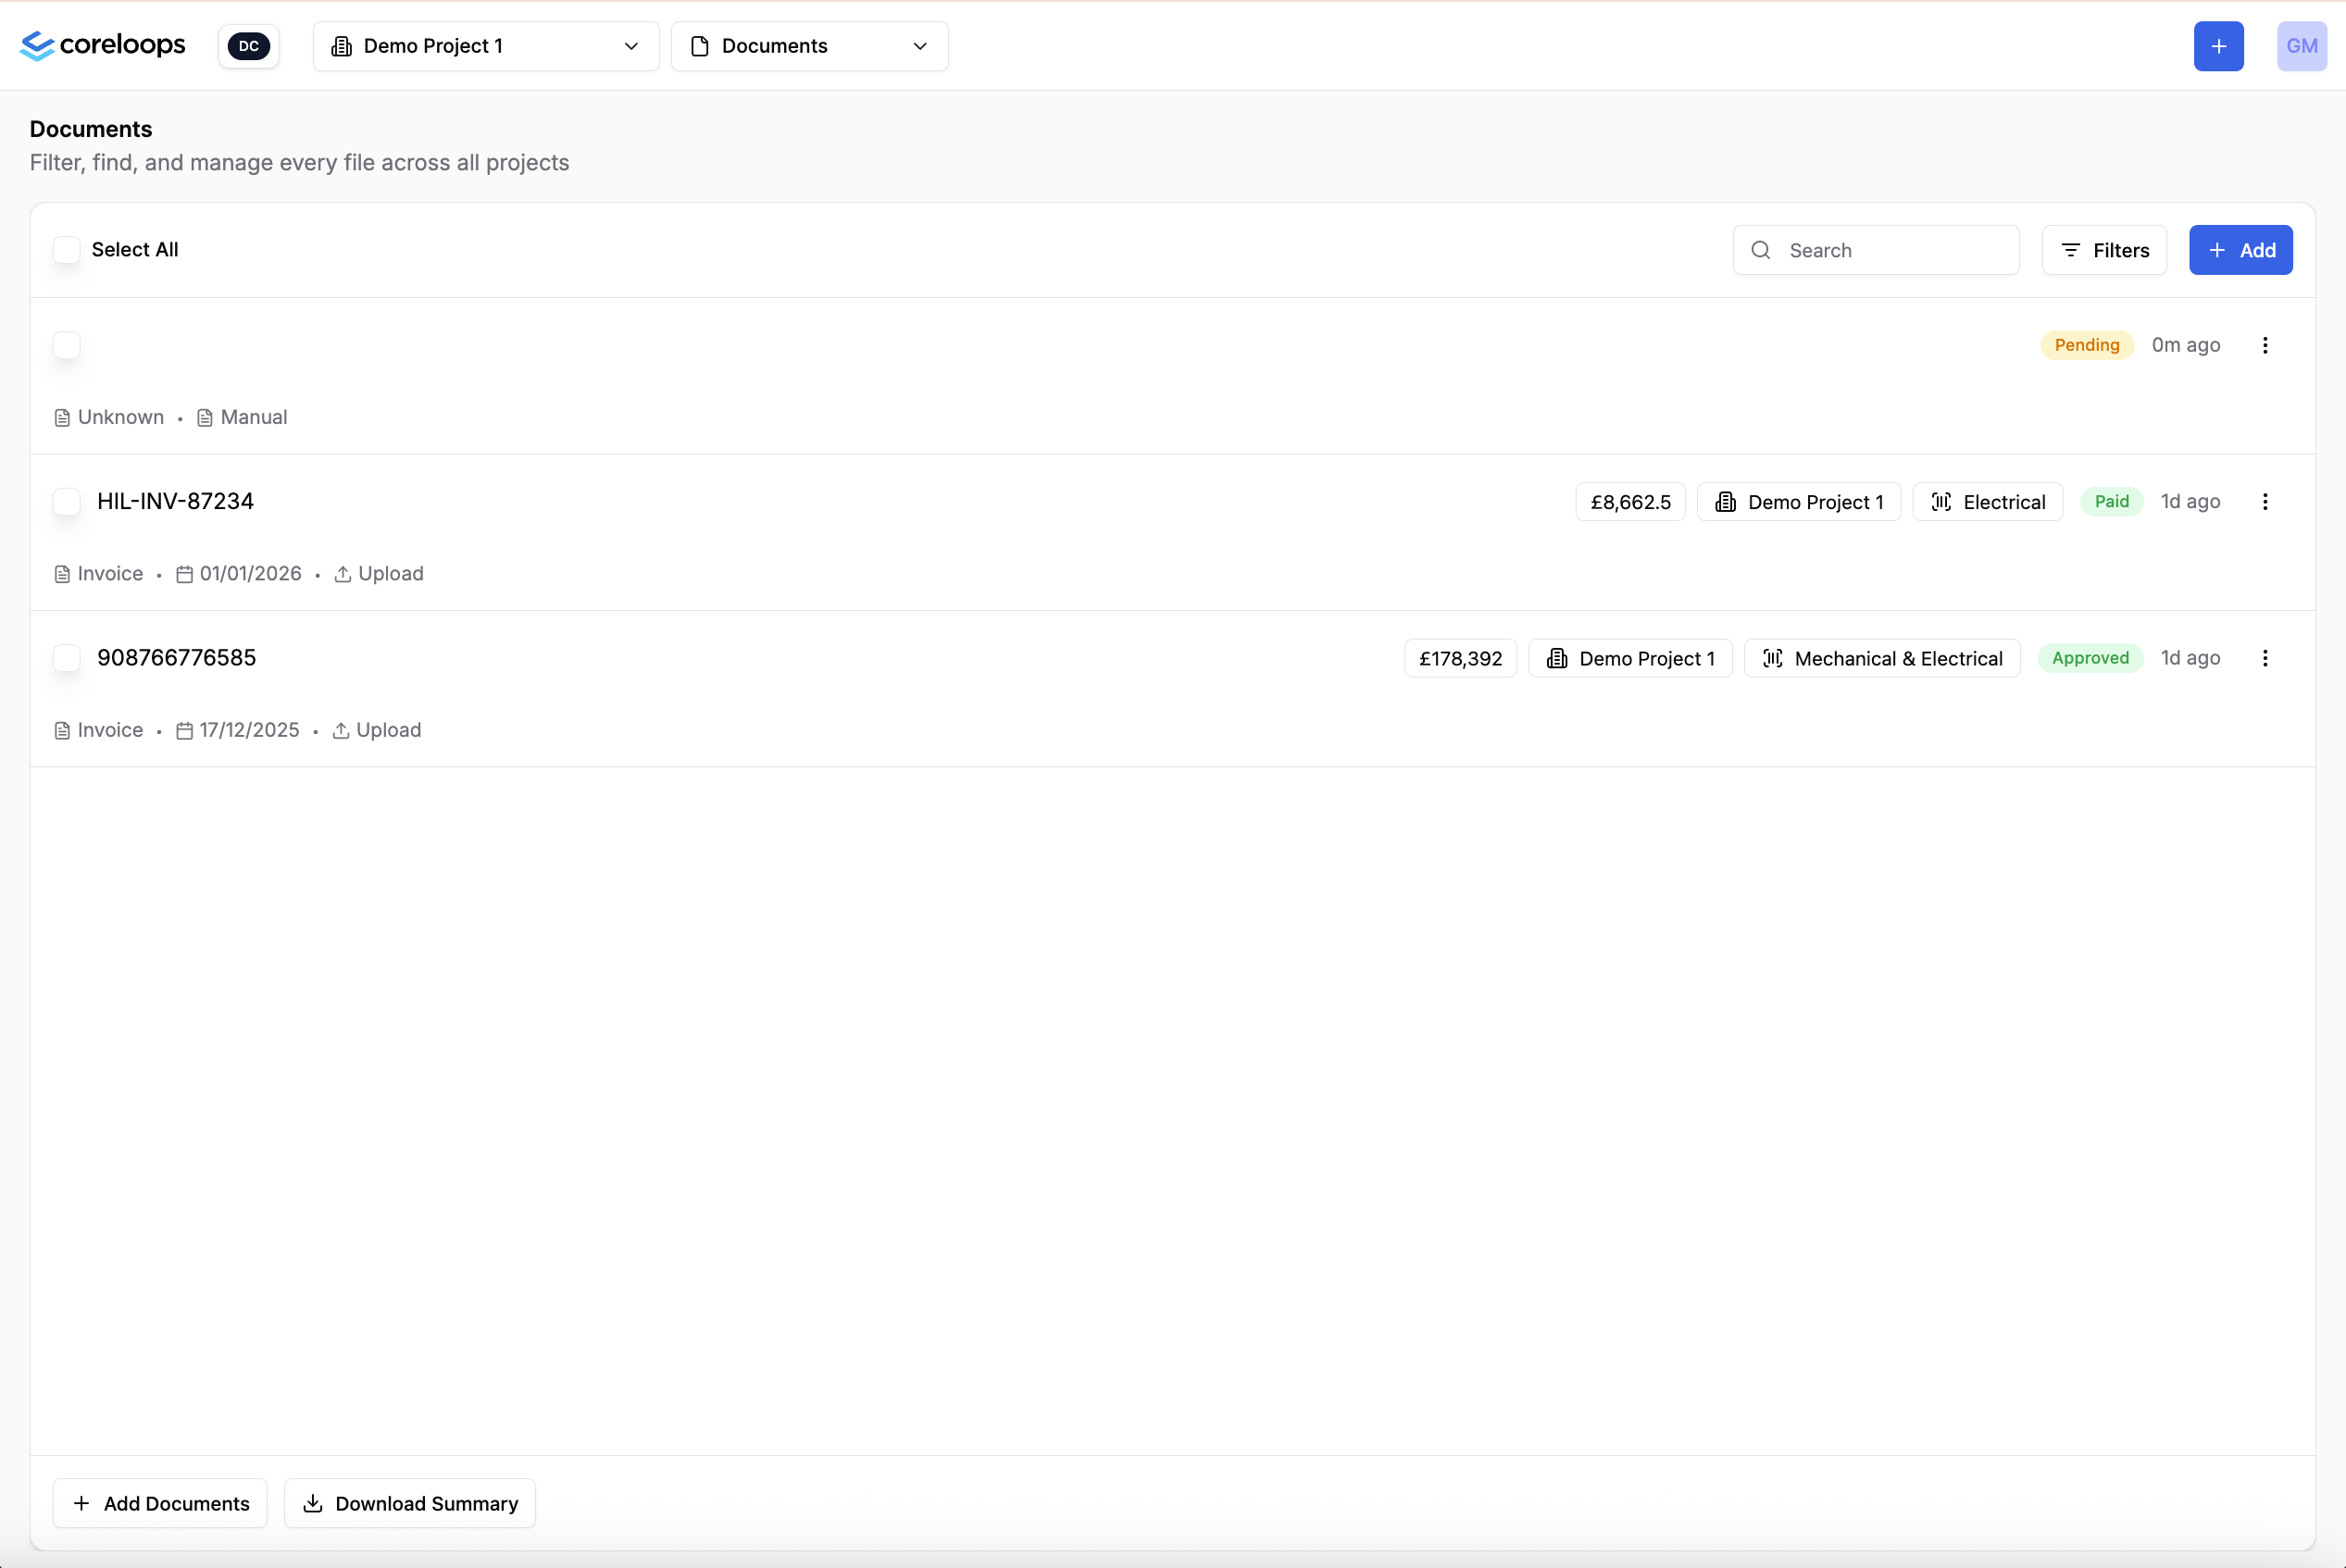Screen dimensions: 2346x1568
Task: Open the Filters panel
Action: tap(2104, 250)
